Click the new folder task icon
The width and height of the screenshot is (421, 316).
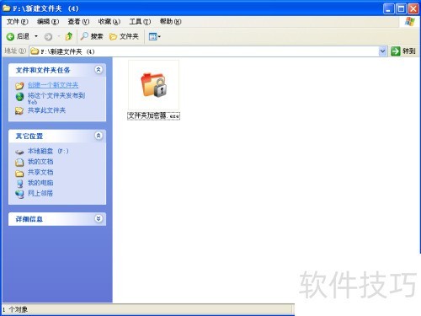[19, 85]
